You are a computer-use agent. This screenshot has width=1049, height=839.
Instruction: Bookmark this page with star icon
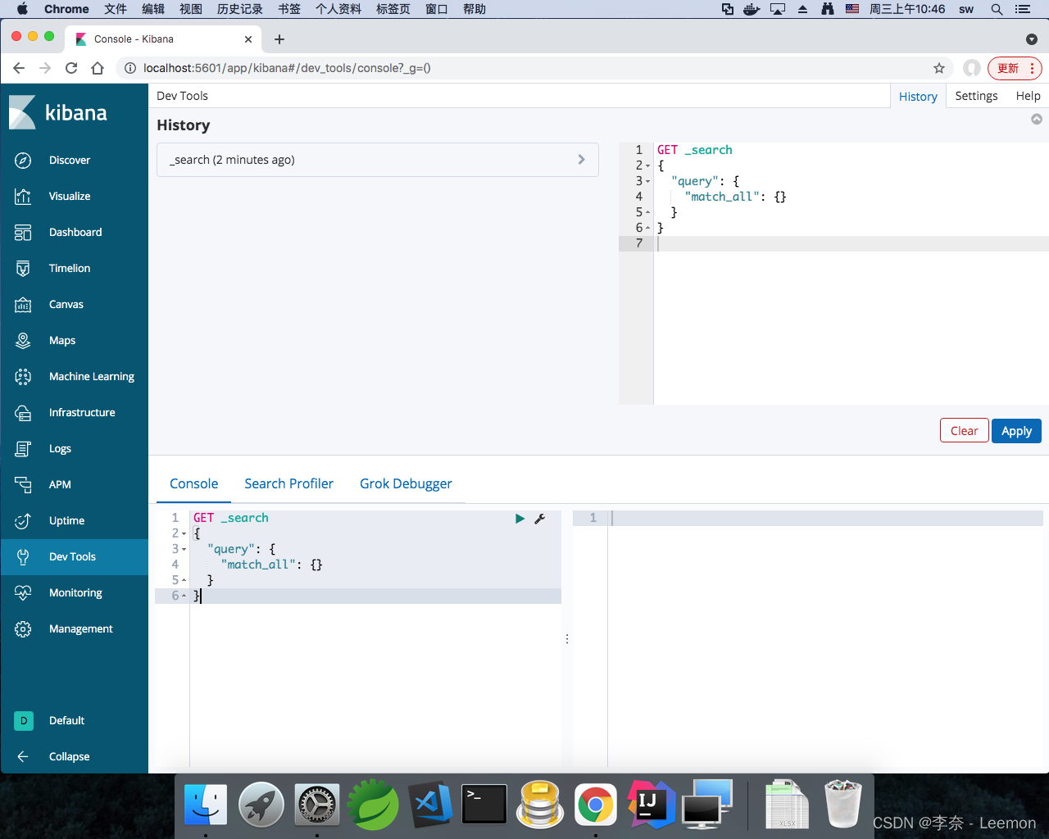[939, 68]
